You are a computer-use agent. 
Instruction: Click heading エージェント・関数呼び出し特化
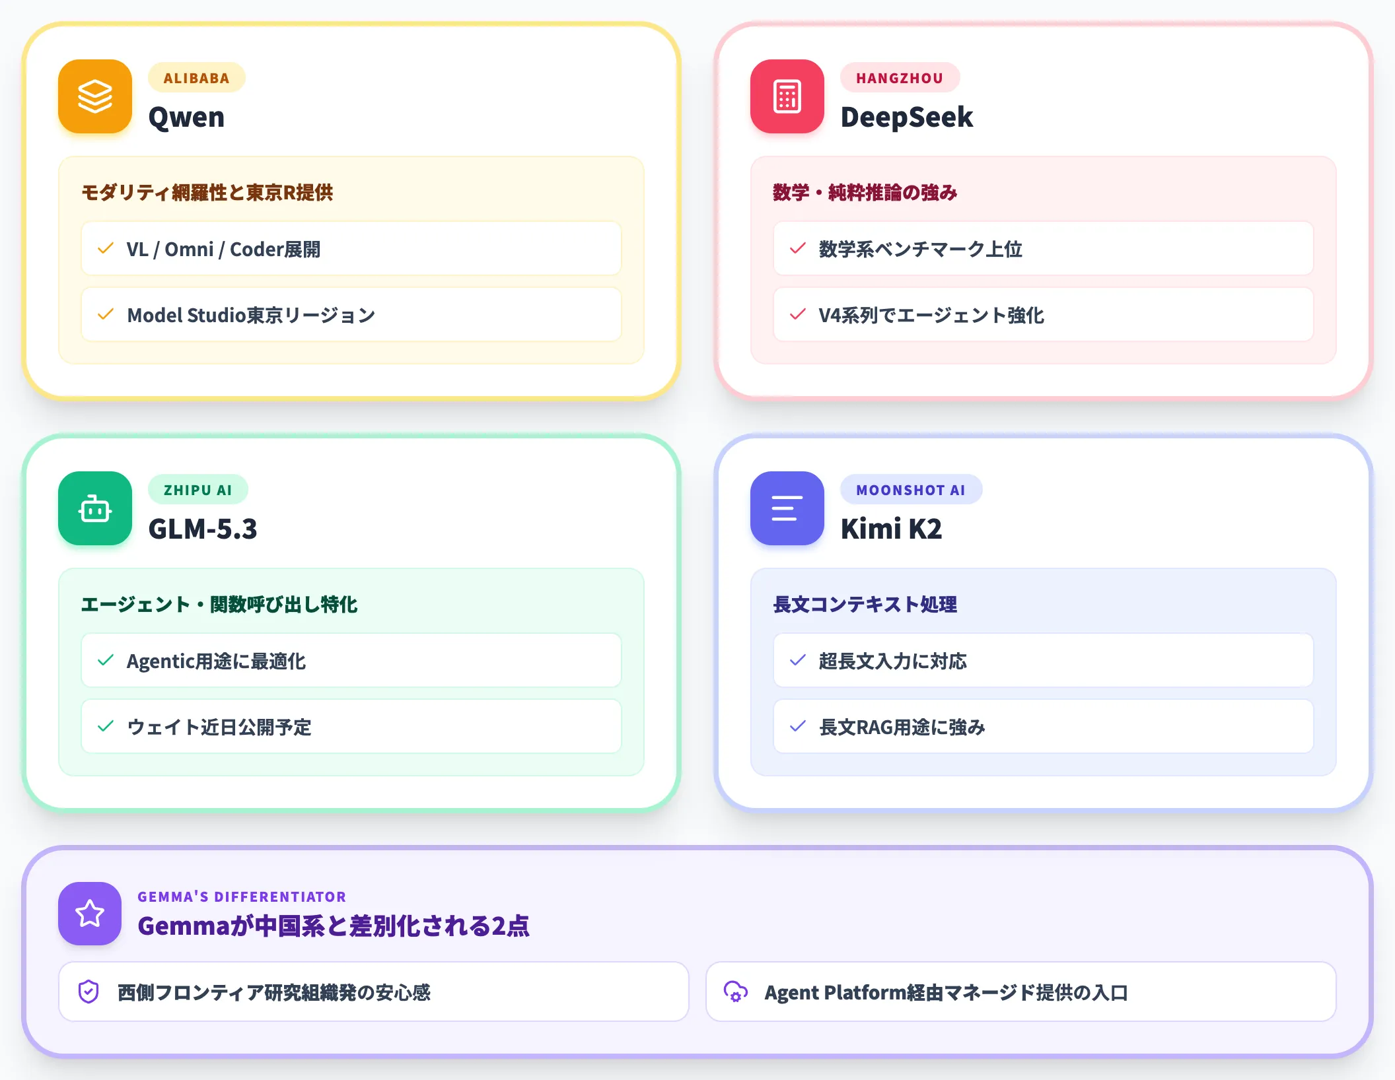point(219,605)
